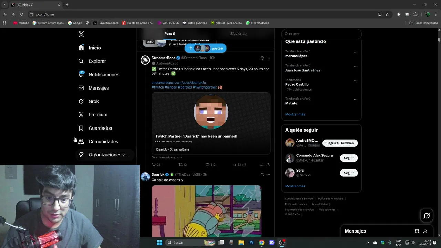Reply to the StreamerBans post
Image resolution: width=441 pixels, height=248 pixels.
pyautogui.click(x=156, y=165)
